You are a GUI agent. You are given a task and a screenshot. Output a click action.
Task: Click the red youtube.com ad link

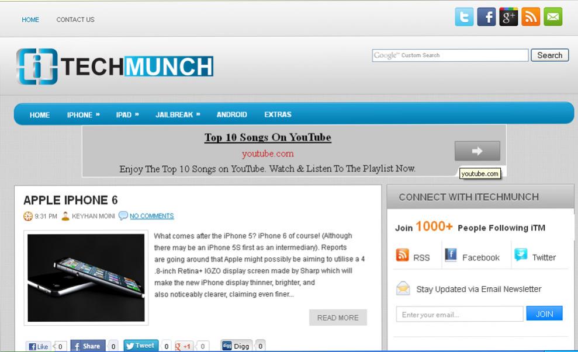click(x=268, y=154)
